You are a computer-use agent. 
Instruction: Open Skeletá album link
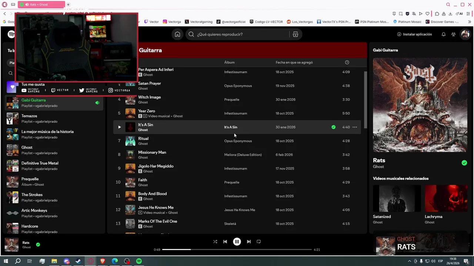coord(230,224)
